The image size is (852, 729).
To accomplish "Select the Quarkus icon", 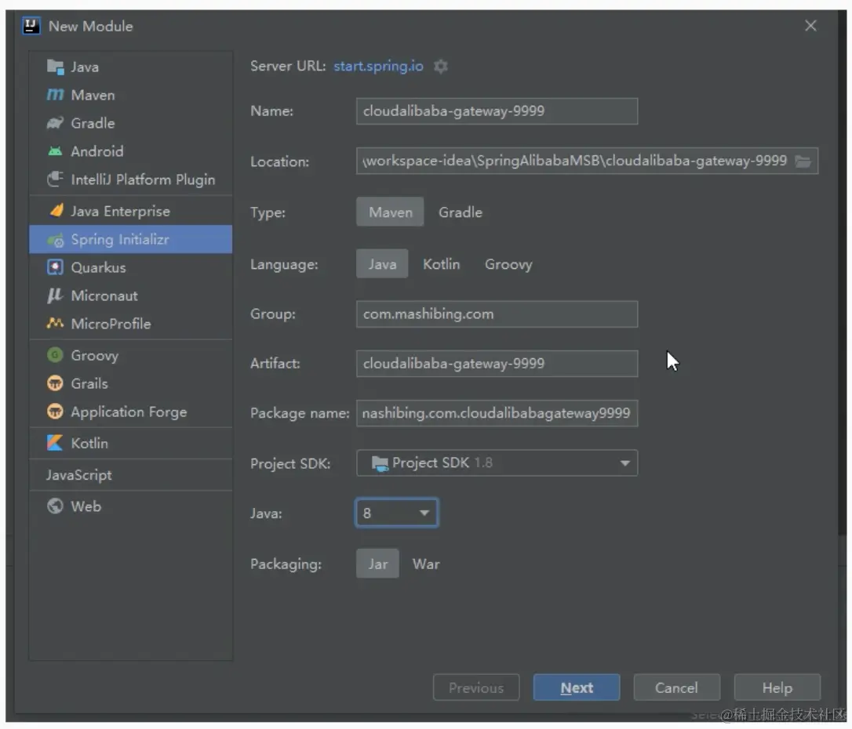I will (x=55, y=267).
